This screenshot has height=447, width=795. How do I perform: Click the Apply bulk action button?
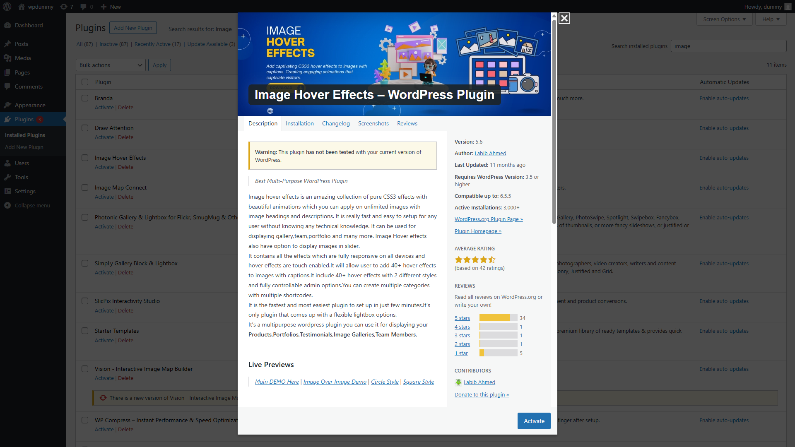click(159, 65)
